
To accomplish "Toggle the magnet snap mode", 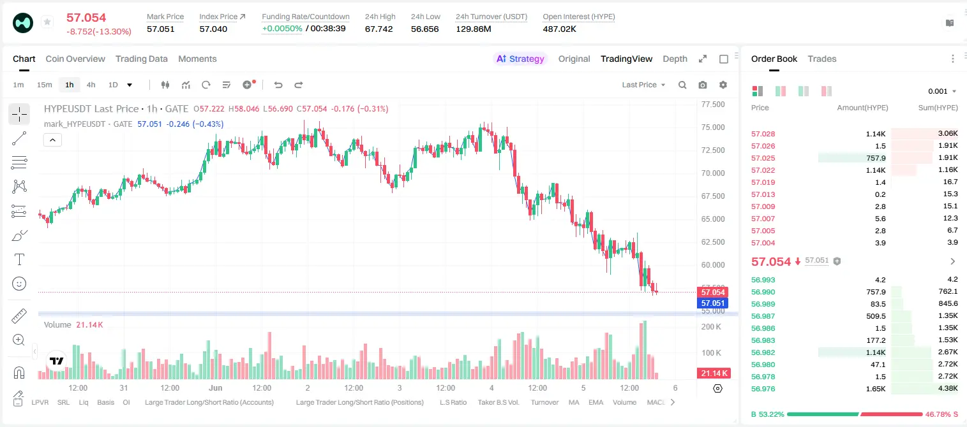I will [x=19, y=373].
